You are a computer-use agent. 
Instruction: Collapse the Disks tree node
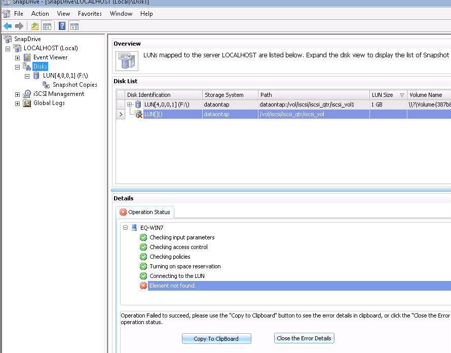point(18,67)
